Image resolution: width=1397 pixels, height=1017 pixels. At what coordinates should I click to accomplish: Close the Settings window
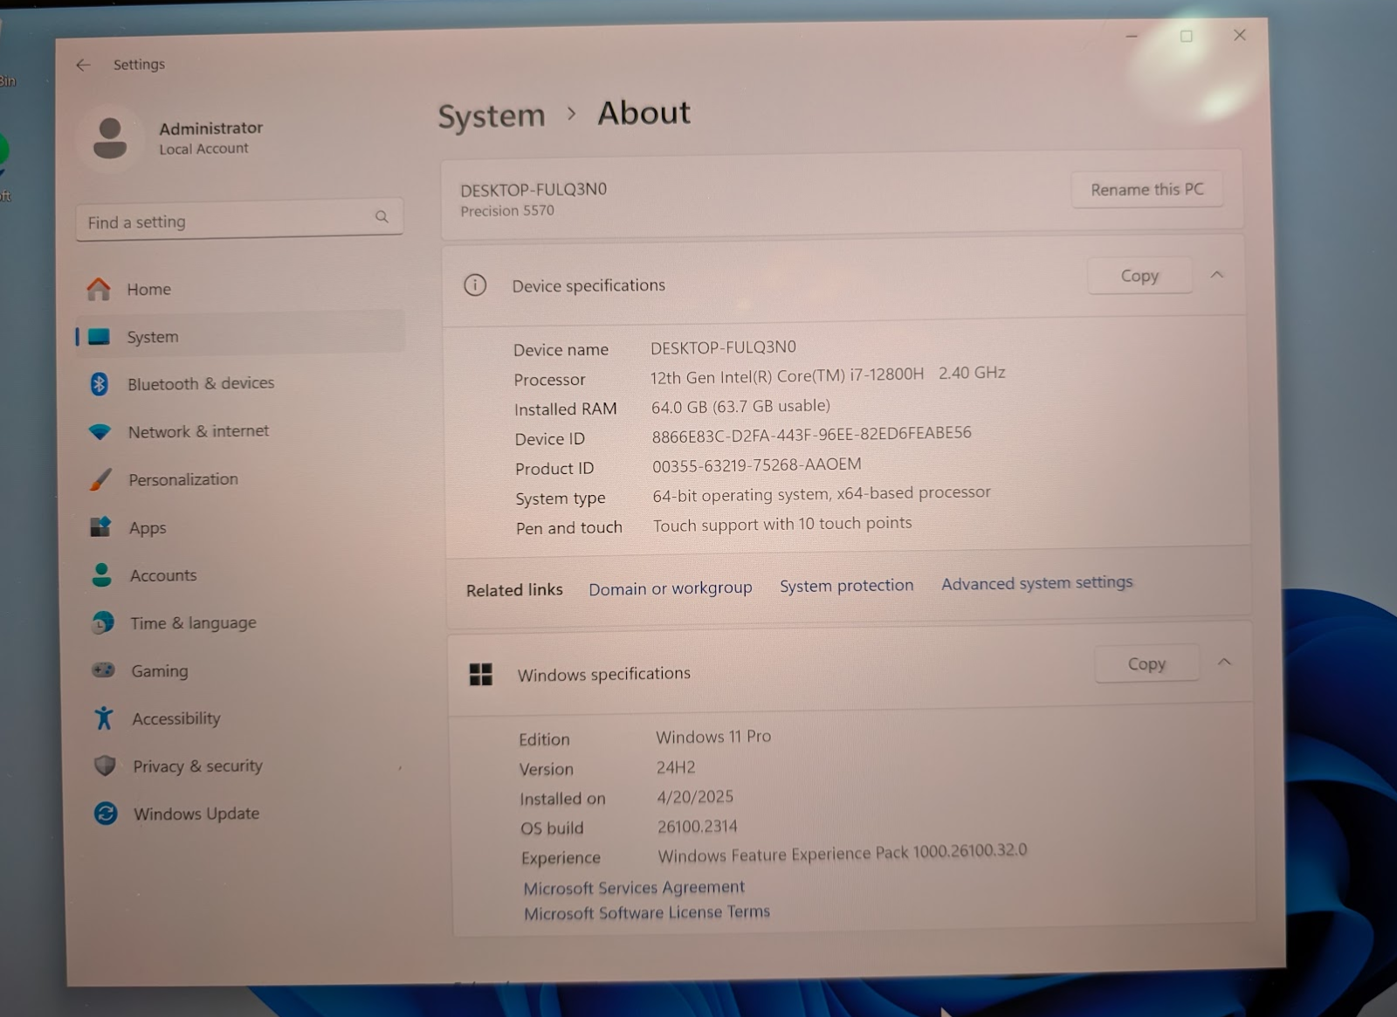[1240, 35]
